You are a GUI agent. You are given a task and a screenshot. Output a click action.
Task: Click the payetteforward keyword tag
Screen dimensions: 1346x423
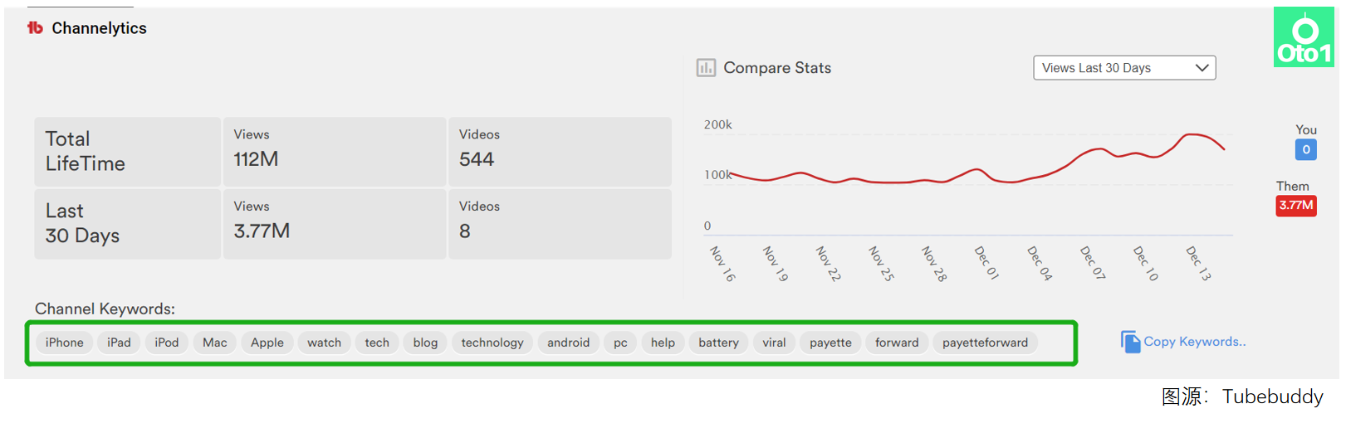(985, 343)
